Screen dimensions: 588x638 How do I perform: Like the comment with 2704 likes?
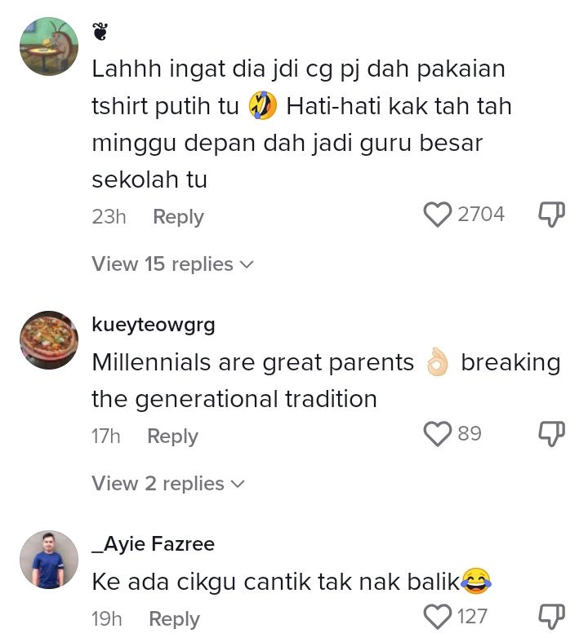[438, 214]
